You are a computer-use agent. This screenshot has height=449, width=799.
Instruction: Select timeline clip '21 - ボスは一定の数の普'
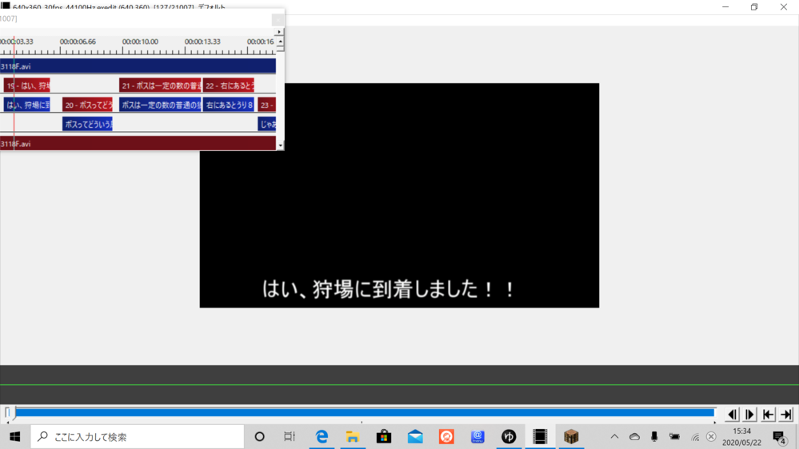[x=160, y=85]
